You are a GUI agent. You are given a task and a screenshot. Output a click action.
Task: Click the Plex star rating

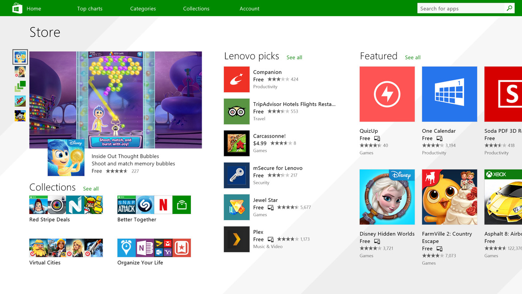coord(288,239)
